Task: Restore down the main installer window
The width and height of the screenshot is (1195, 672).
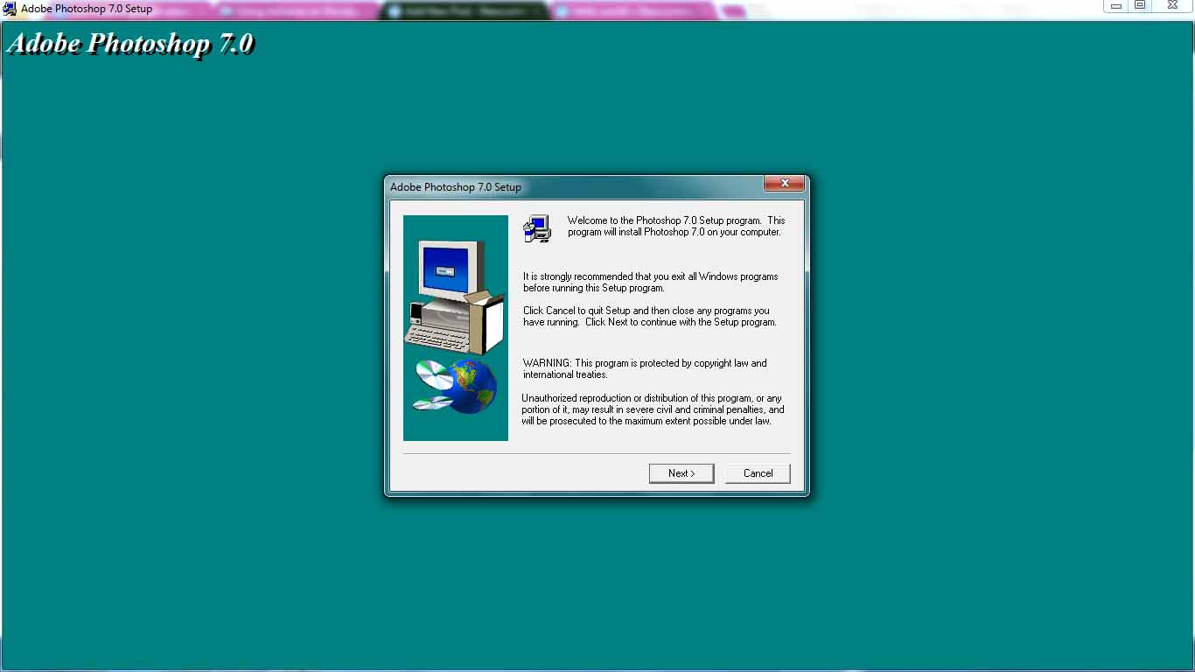Action: (1140, 6)
